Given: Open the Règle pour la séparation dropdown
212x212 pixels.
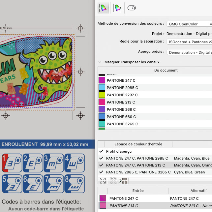Looking at the screenshot, I should pyautogui.click(x=189, y=42).
